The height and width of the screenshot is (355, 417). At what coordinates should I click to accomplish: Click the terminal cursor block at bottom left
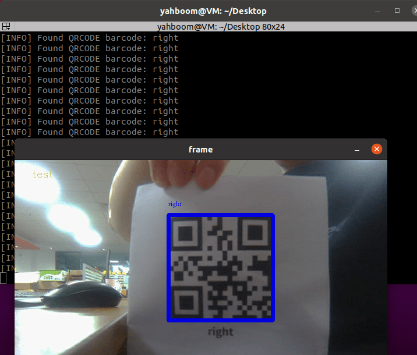[x=3, y=278]
